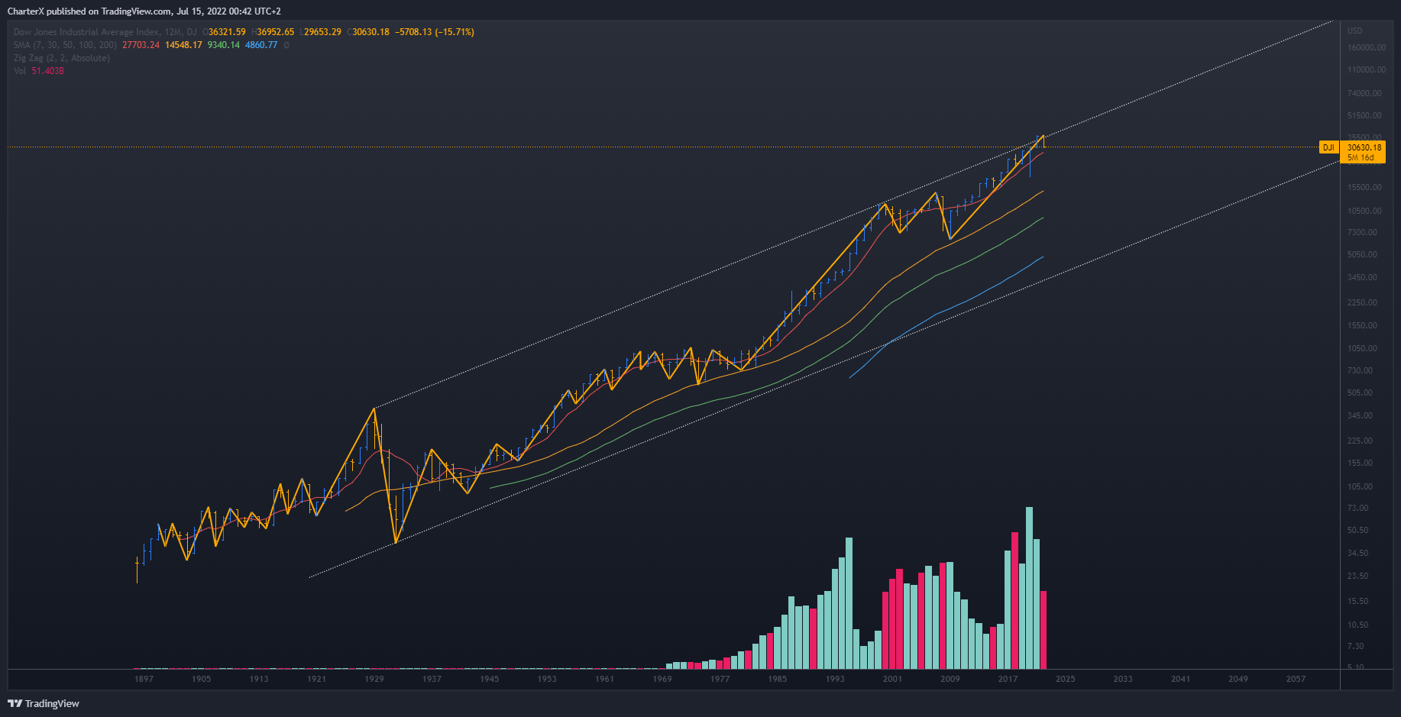This screenshot has width=1401, height=717.
Task: Click the 2017 year on time axis
Action: (1008, 679)
